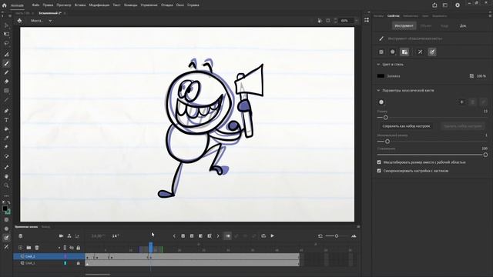This screenshot has height=277, width=493.
Task: Select the Text tool (T)
Action: (6, 120)
